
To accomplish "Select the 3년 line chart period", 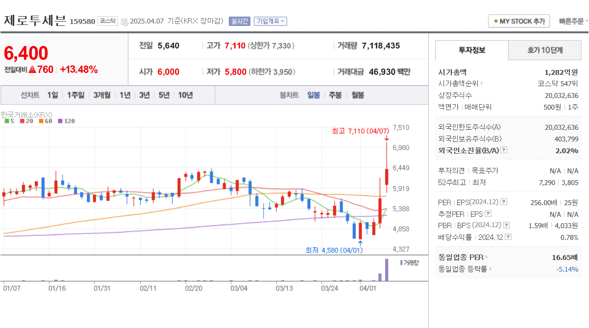I will coord(144,95).
